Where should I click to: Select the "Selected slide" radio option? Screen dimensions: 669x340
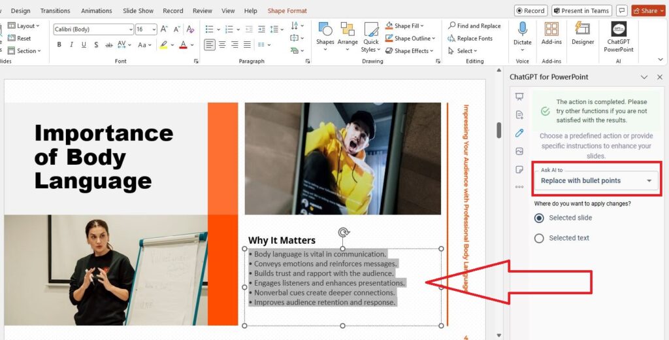tap(539, 218)
